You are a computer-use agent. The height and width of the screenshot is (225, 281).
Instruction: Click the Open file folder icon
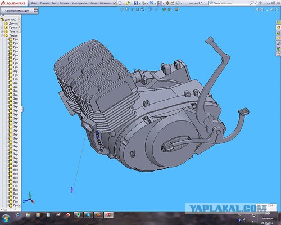coord(128,3)
